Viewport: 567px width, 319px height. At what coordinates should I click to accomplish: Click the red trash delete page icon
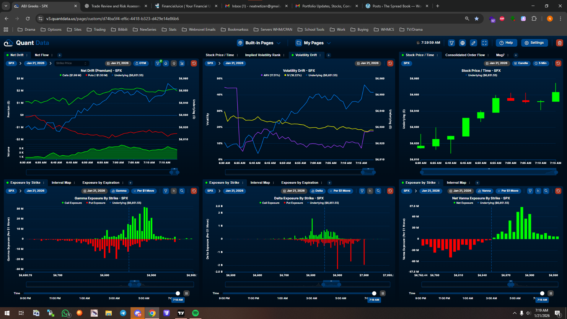559,43
